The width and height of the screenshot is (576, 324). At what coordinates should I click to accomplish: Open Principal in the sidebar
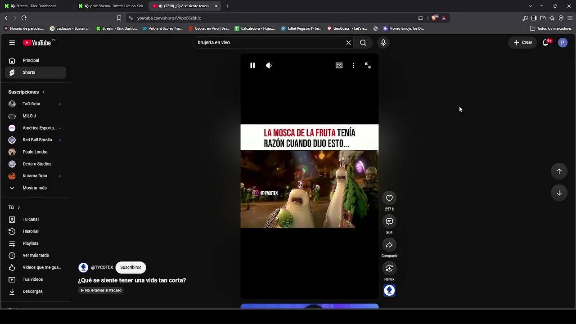[x=36, y=60]
